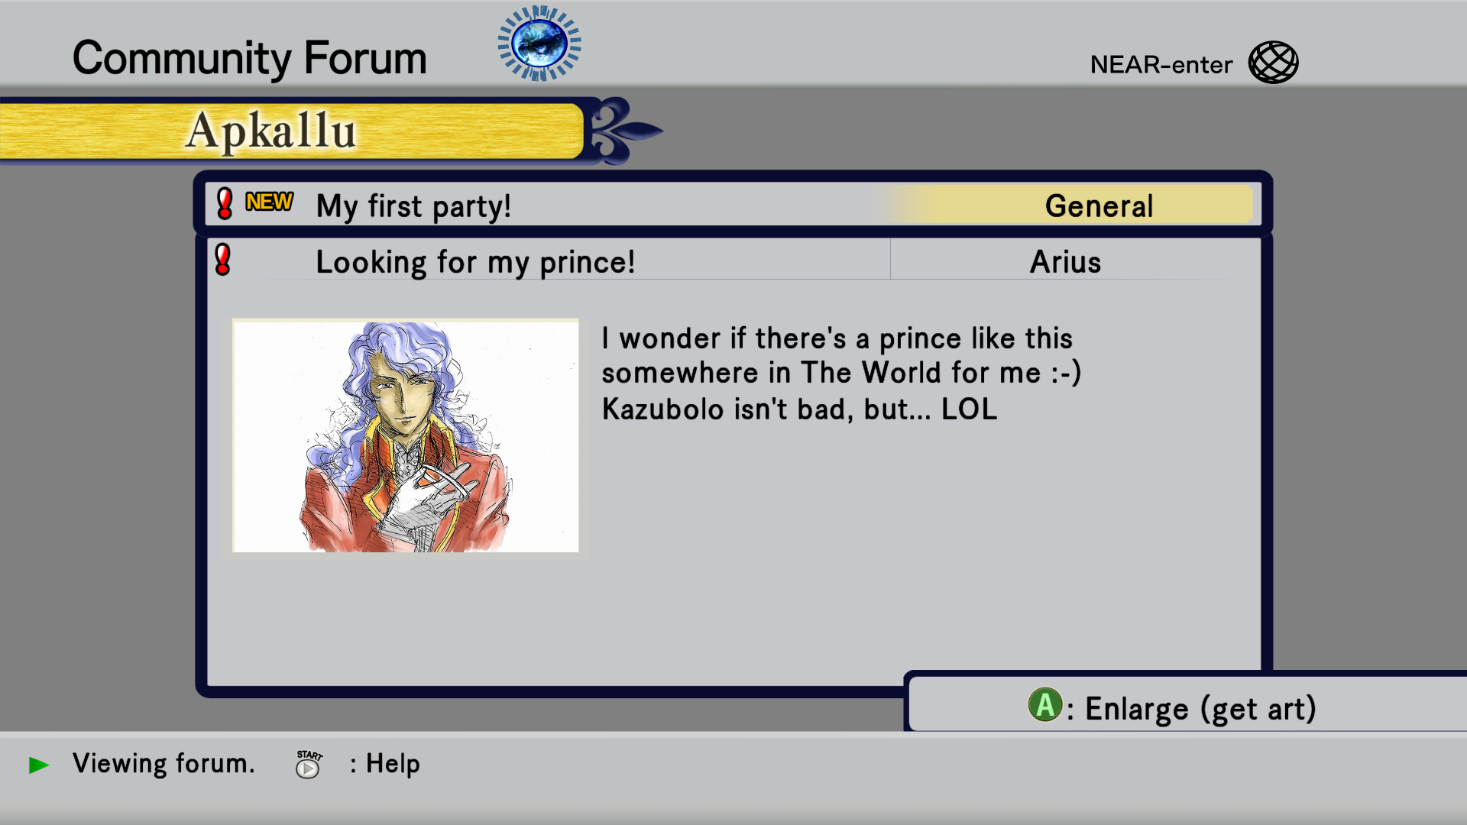Click the spinning blue globe icon
Viewport: 1467px width, 825px height.
pyautogui.click(x=539, y=44)
